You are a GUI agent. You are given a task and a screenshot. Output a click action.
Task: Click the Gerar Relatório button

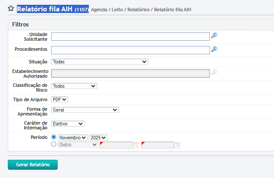click(x=33, y=165)
